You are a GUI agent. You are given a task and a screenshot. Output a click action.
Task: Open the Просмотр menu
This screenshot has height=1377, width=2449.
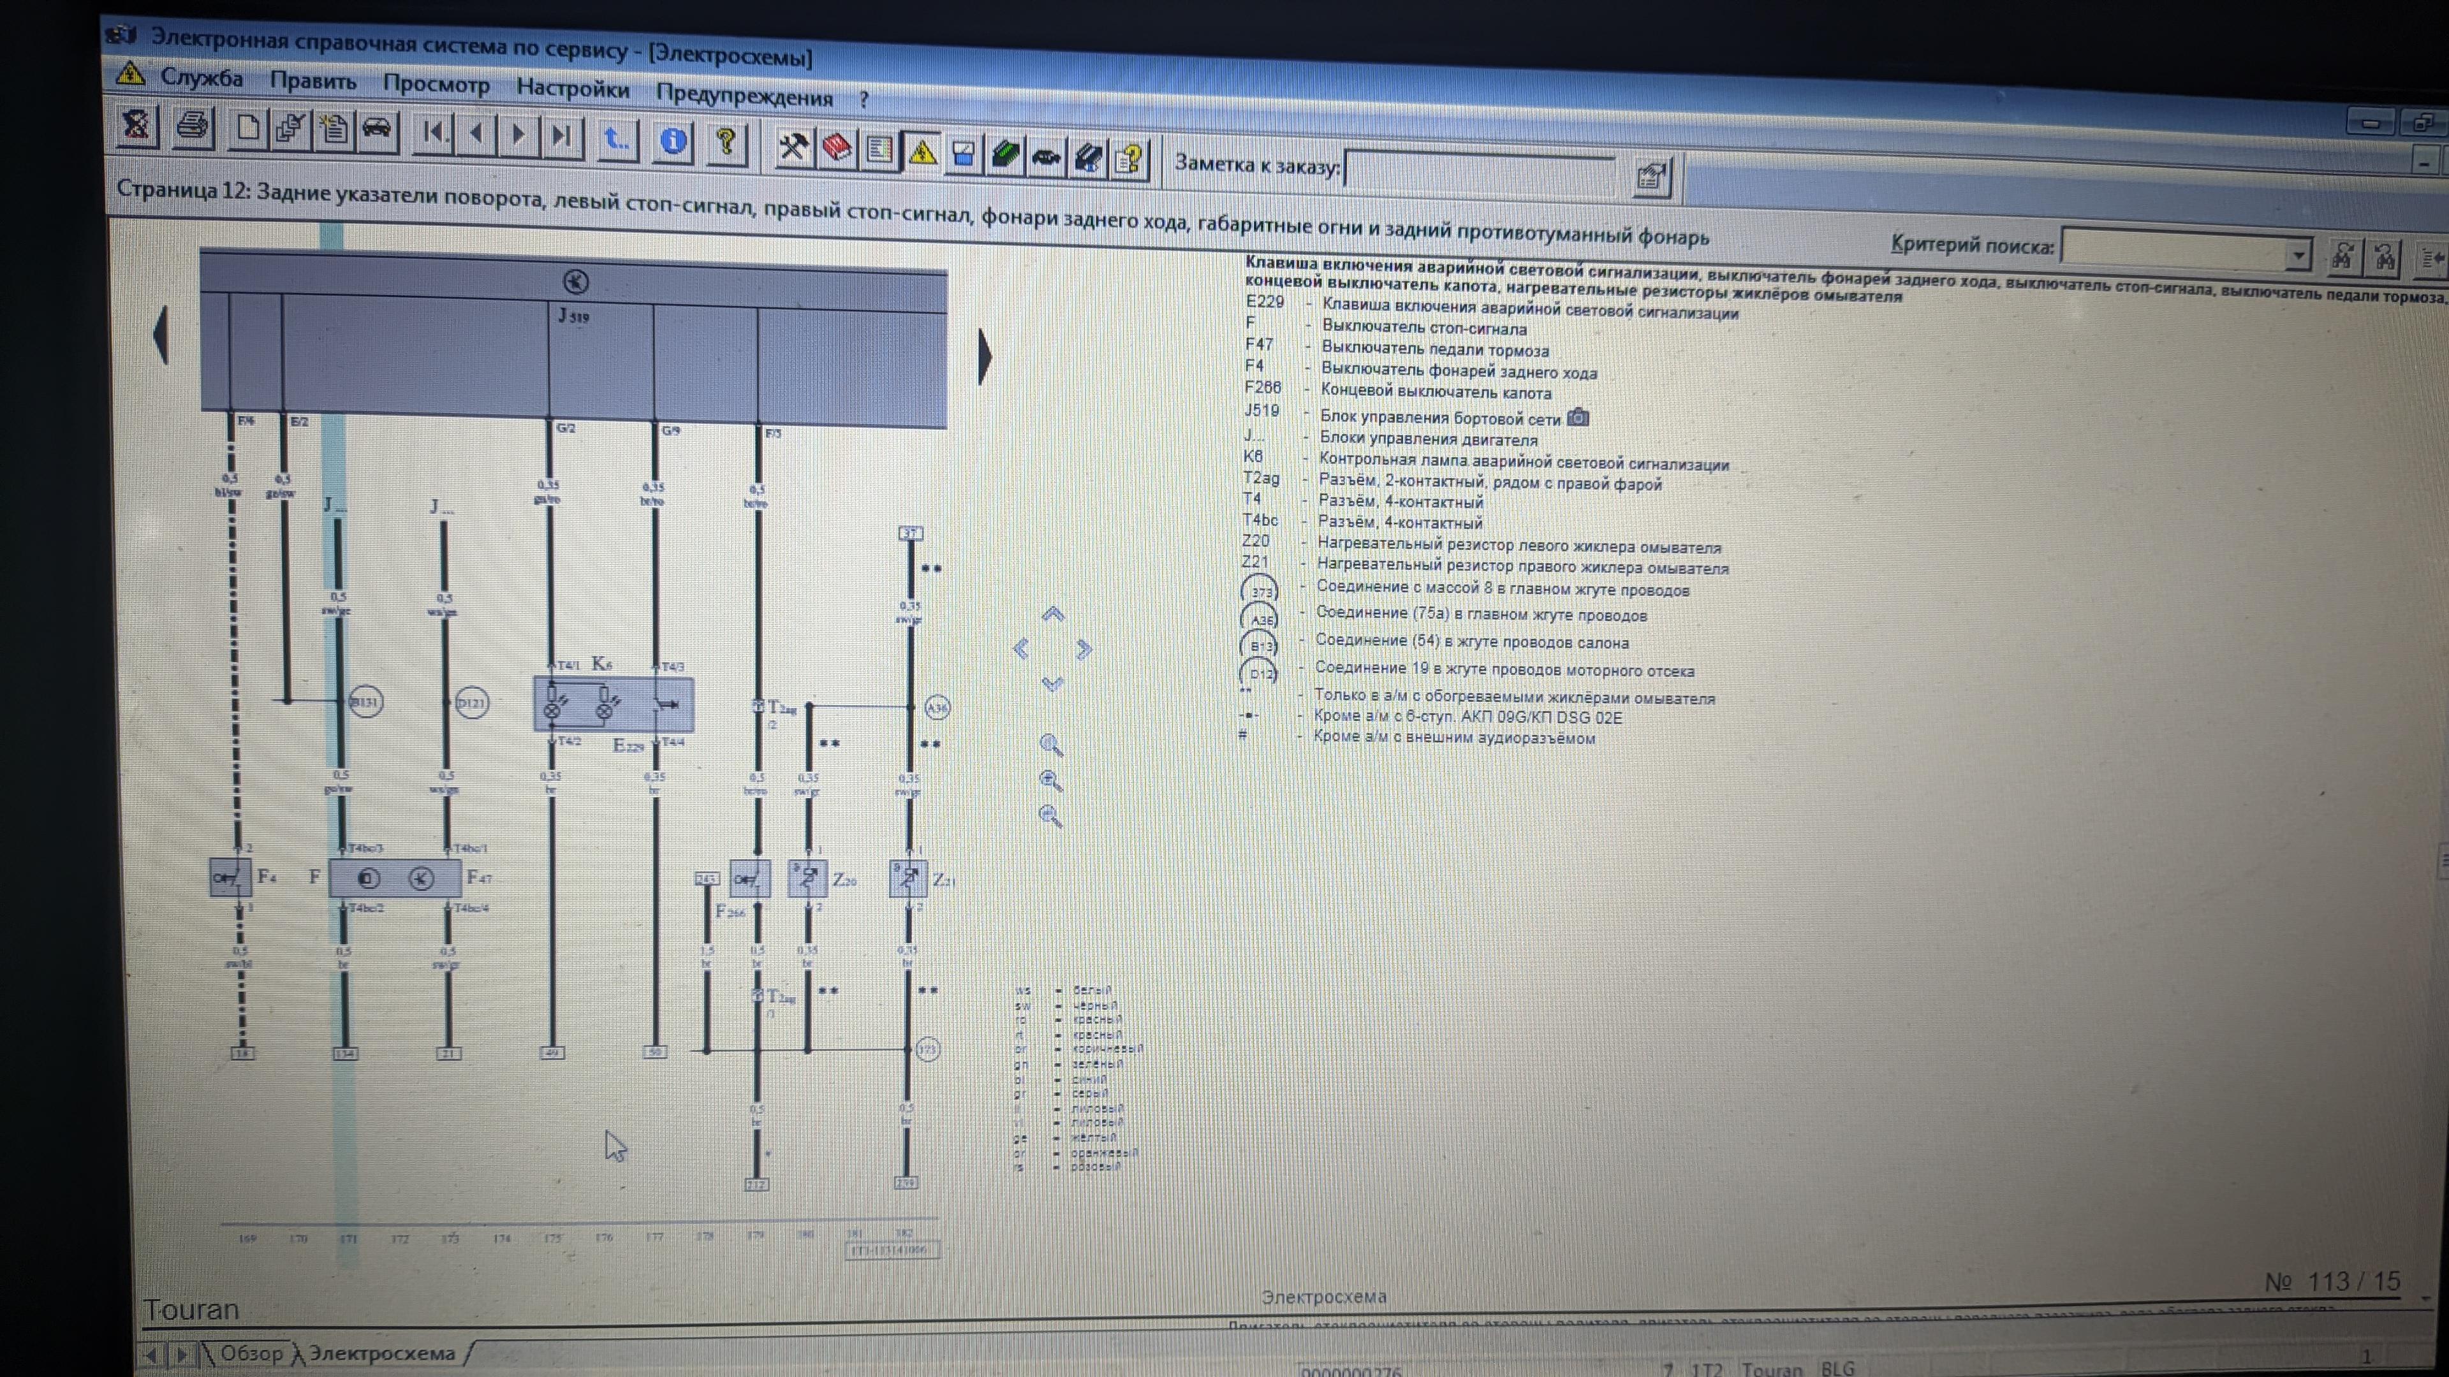tap(436, 85)
